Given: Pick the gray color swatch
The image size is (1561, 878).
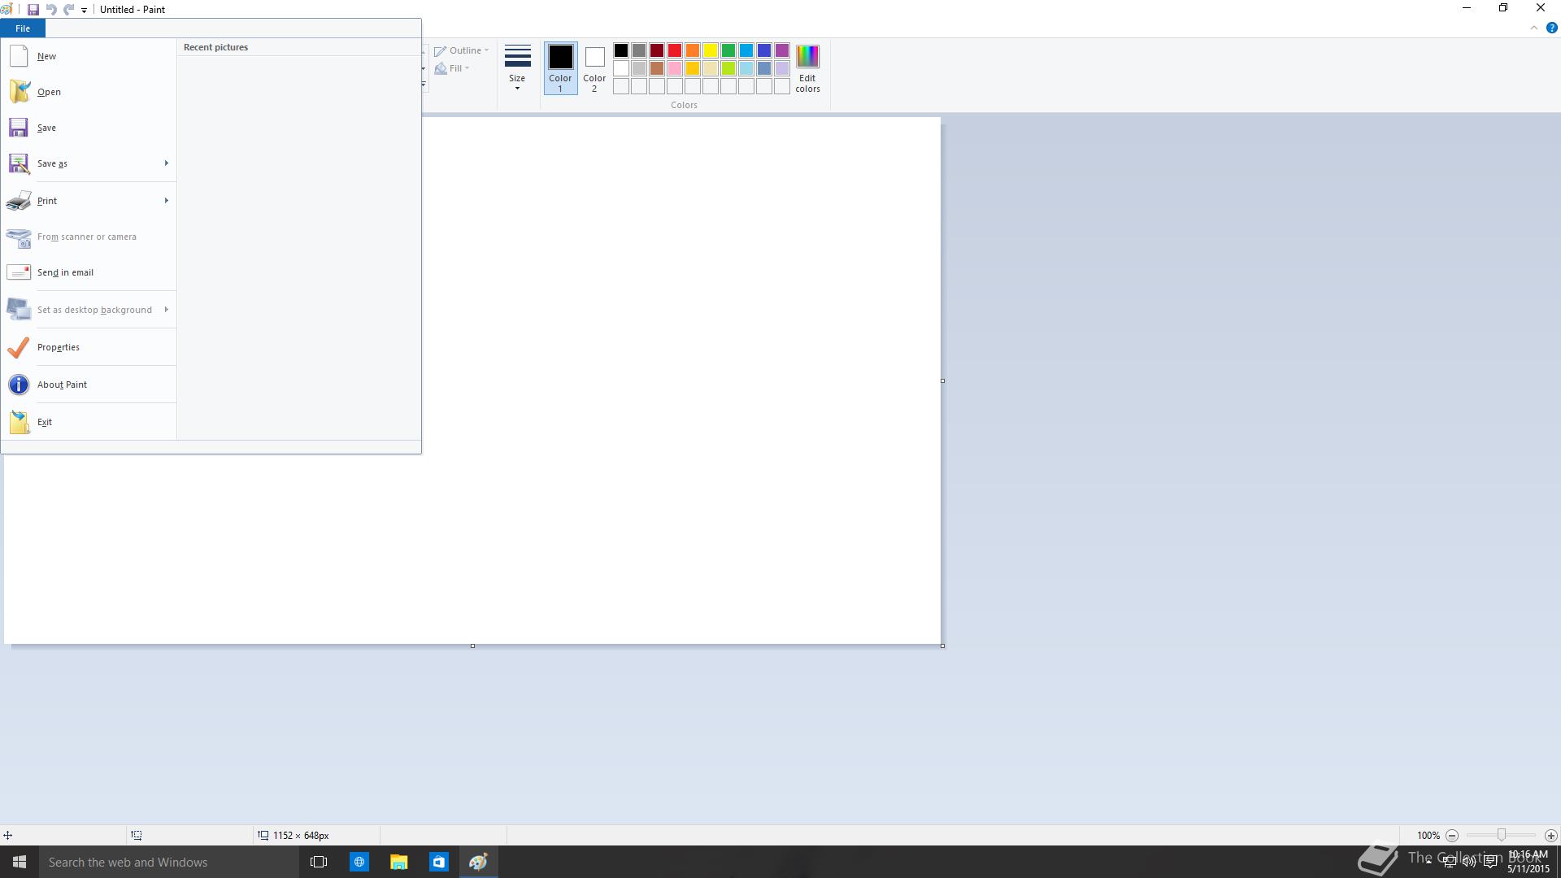Looking at the screenshot, I should pos(639,50).
